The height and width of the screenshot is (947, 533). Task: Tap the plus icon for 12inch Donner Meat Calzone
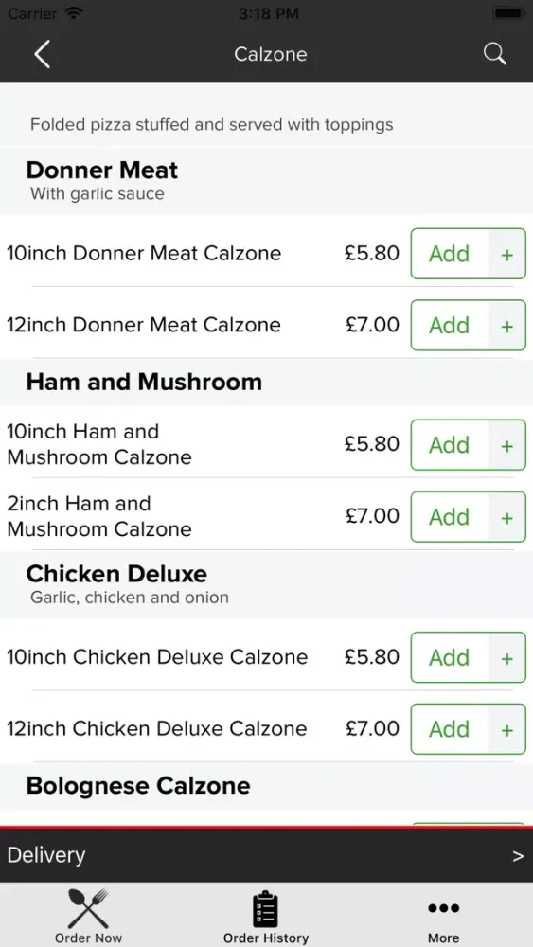tap(507, 326)
